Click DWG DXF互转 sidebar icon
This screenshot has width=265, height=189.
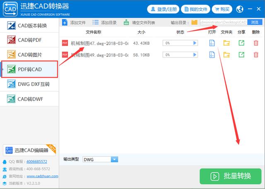pyautogui.click(x=11, y=84)
